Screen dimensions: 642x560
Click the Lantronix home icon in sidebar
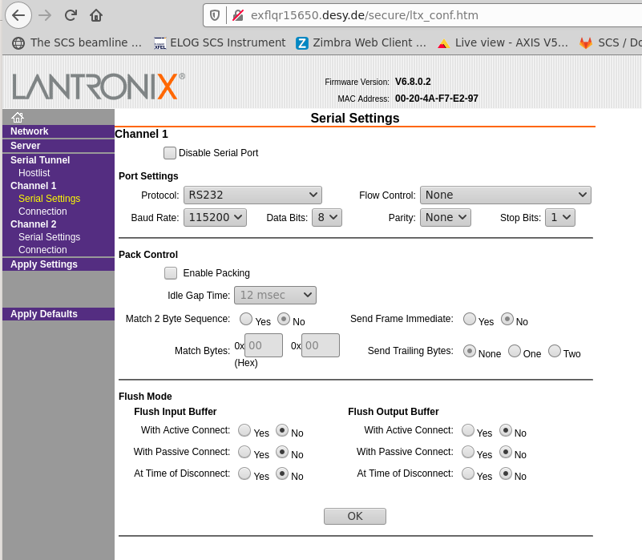click(x=18, y=117)
